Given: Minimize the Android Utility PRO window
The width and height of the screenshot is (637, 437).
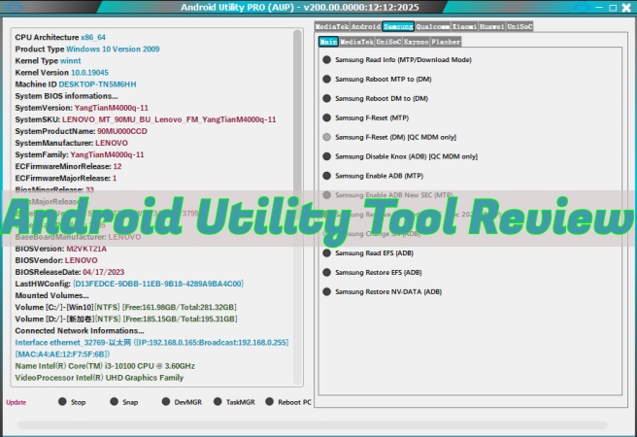Looking at the screenshot, I should [599, 8].
